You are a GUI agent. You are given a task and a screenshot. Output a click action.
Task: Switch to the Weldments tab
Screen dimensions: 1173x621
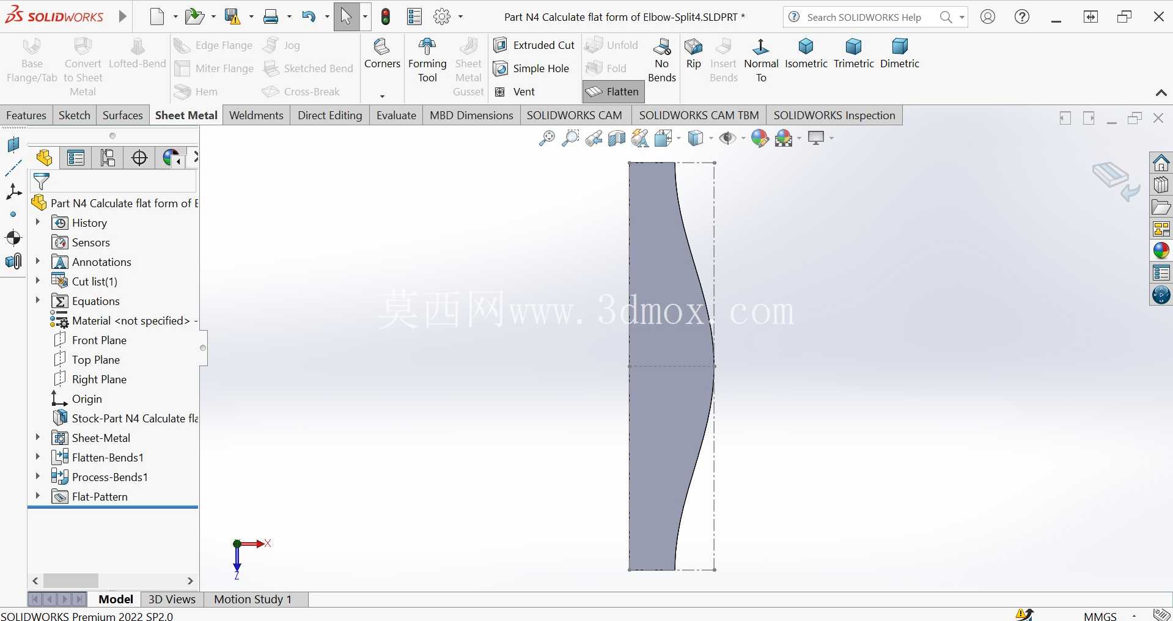pos(256,116)
